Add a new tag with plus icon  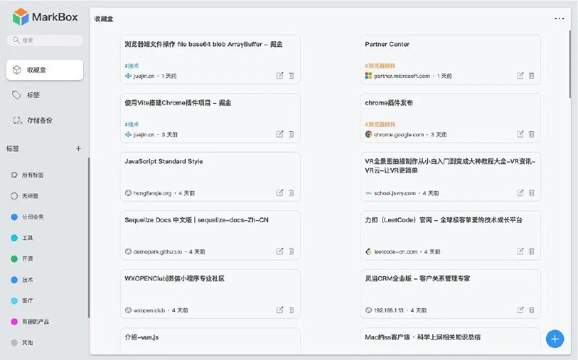(78, 149)
